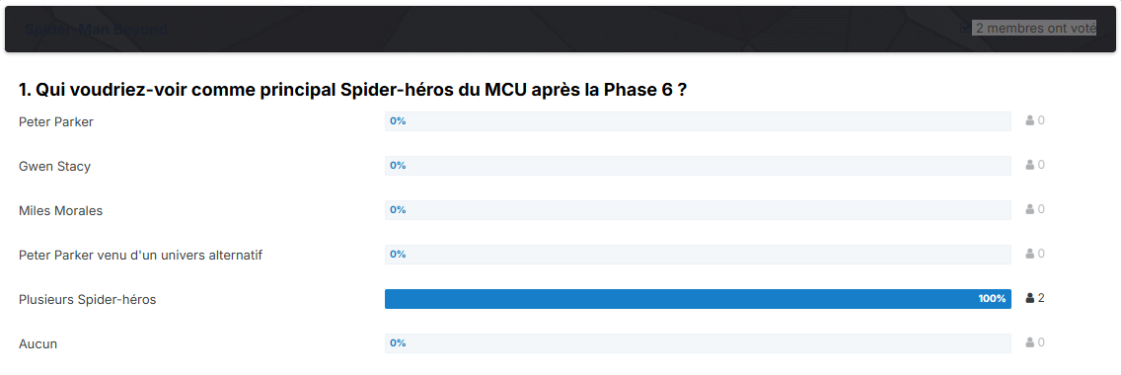Click the Aucun result bar
This screenshot has width=1121, height=375.
tap(698, 342)
